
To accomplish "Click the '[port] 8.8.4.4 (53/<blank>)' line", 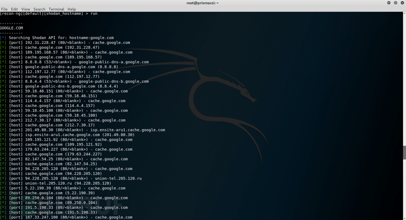I will point(75,82).
